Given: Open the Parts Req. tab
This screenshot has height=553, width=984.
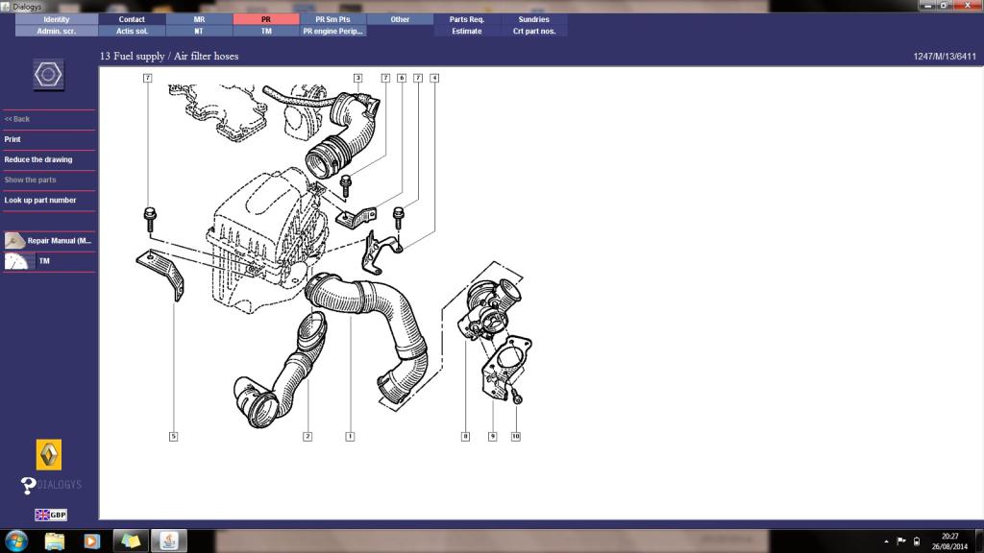Looking at the screenshot, I should pos(467,19).
